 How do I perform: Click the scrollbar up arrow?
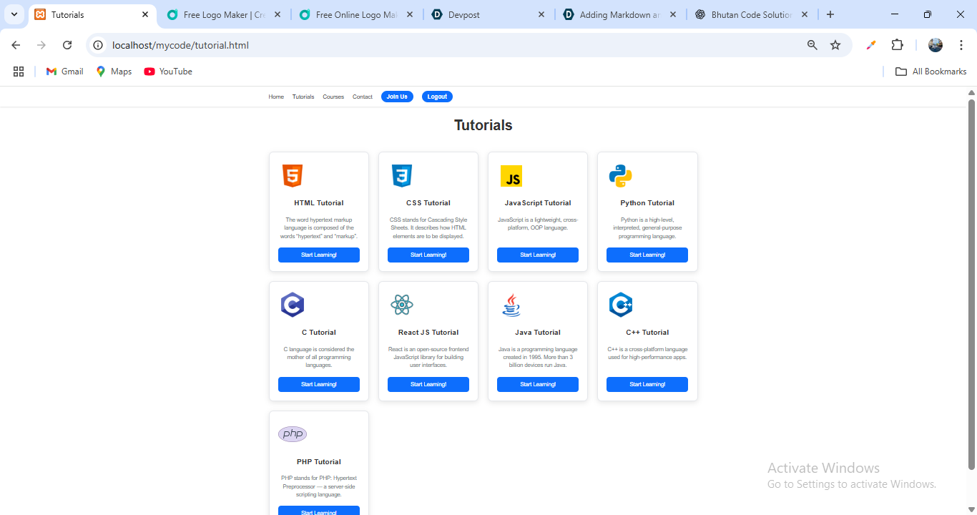click(971, 92)
